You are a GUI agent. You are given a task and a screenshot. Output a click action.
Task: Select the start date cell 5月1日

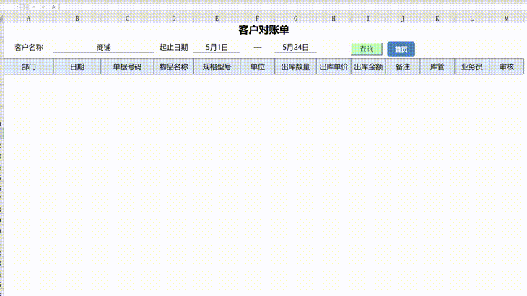pyautogui.click(x=217, y=48)
